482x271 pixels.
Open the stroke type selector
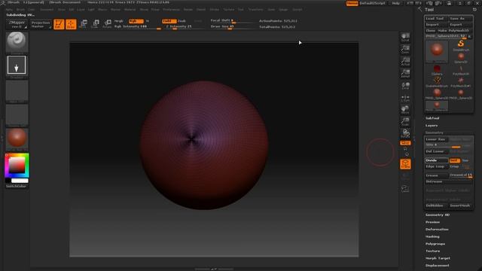(17, 65)
